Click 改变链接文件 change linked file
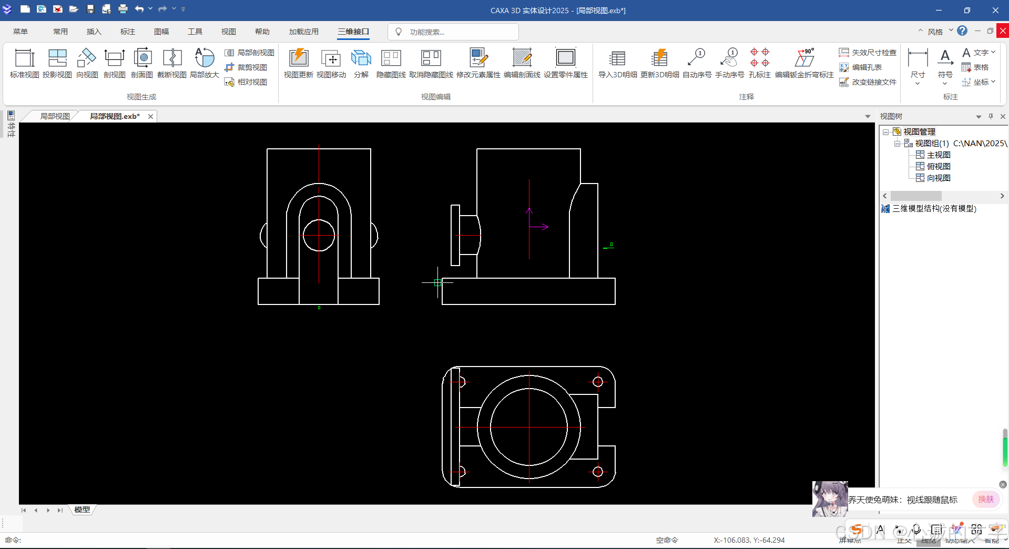Viewport: 1009px width, 549px height. pyautogui.click(x=868, y=82)
